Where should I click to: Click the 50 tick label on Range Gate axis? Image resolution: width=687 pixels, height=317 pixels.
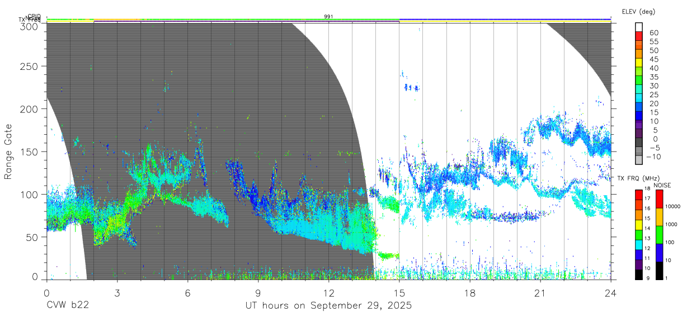(32, 237)
